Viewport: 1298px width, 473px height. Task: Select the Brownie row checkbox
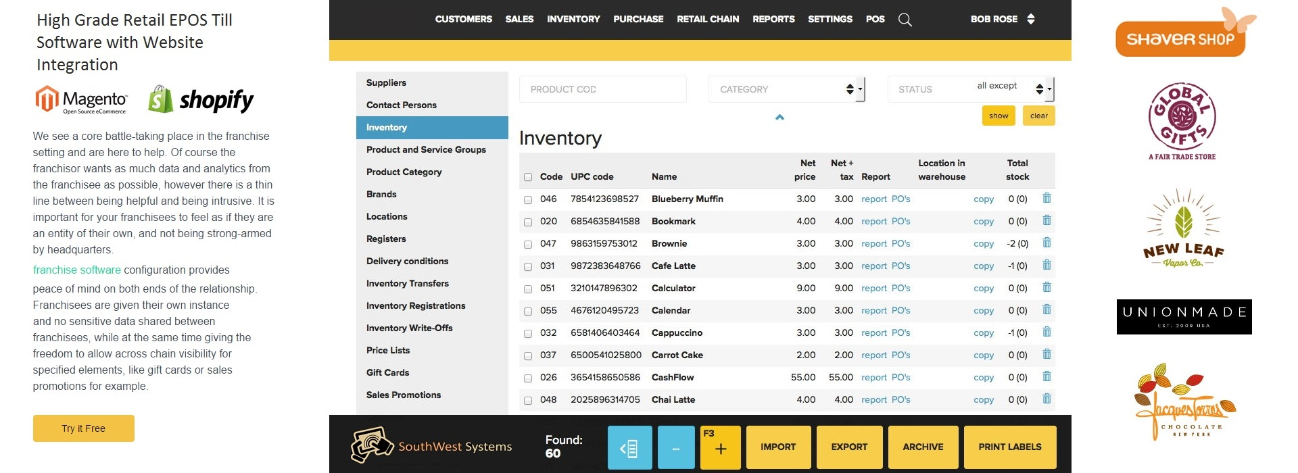[528, 244]
